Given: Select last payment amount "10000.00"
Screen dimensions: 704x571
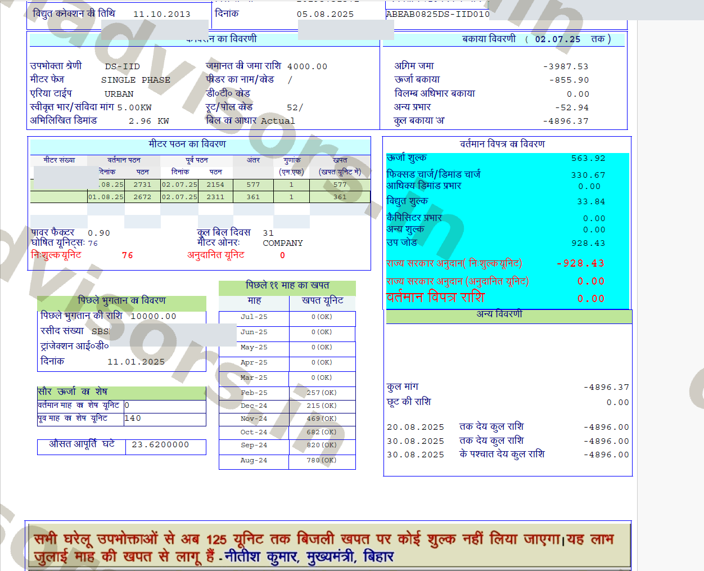Looking at the screenshot, I should coord(154,317).
